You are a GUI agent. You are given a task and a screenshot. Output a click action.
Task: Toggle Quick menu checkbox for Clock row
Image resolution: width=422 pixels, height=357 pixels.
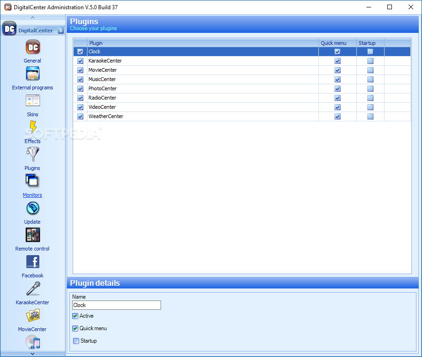337,52
